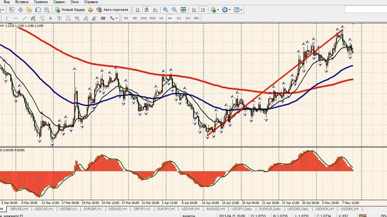Toggle chart auto-scroll

coord(194,10)
